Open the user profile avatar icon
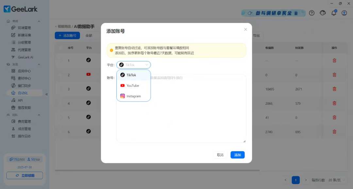This screenshot has height=189, width=353. [x=344, y=13]
